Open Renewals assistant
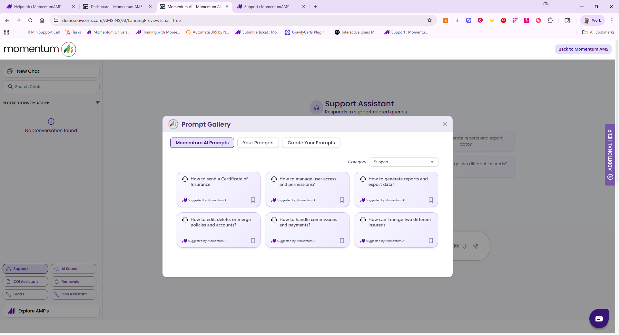The width and height of the screenshot is (619, 335). pyautogui.click(x=74, y=282)
